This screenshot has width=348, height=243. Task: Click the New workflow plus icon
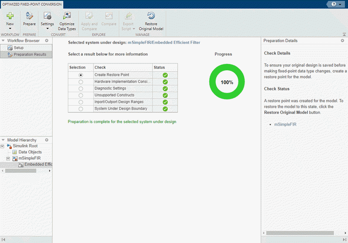click(10, 16)
